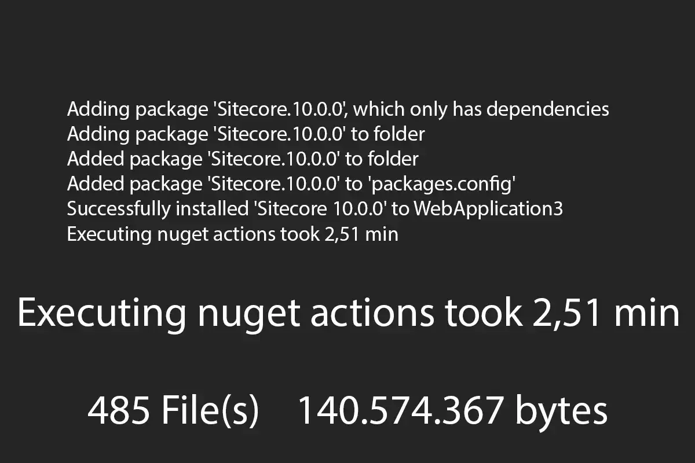The width and height of the screenshot is (695, 463).
Task: Click the "140.574.367 bytes" text
Action: pyautogui.click(x=452, y=412)
